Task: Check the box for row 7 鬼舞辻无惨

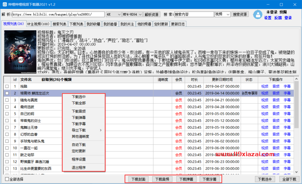Action: (7, 127)
